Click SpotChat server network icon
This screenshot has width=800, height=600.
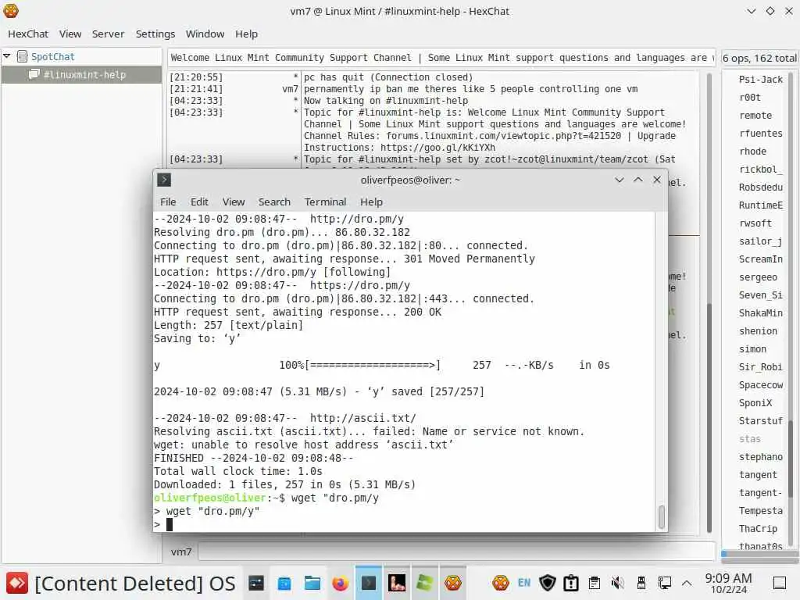(x=22, y=56)
